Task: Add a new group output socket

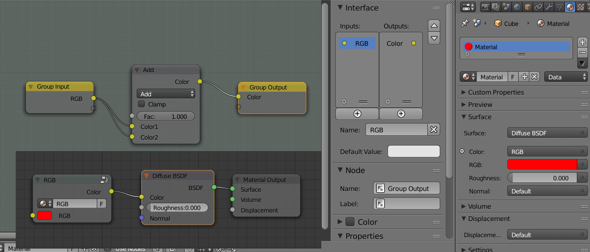Action: tap(401, 114)
